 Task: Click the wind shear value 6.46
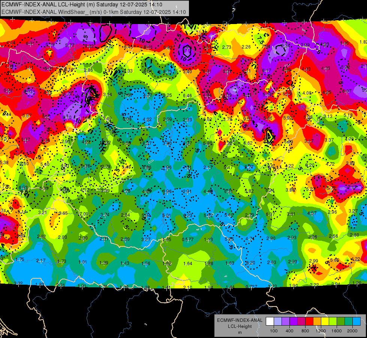click(x=187, y=96)
